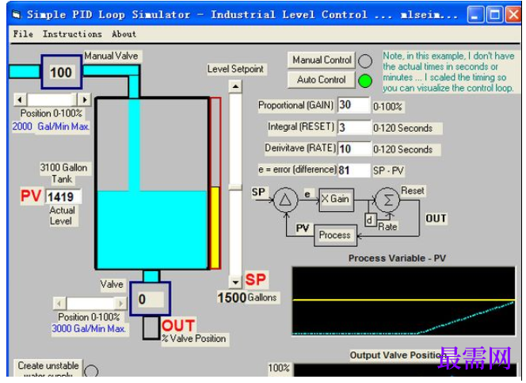Click the Level Setpoint up arrow
The height and width of the screenshot is (383, 526).
235,86
